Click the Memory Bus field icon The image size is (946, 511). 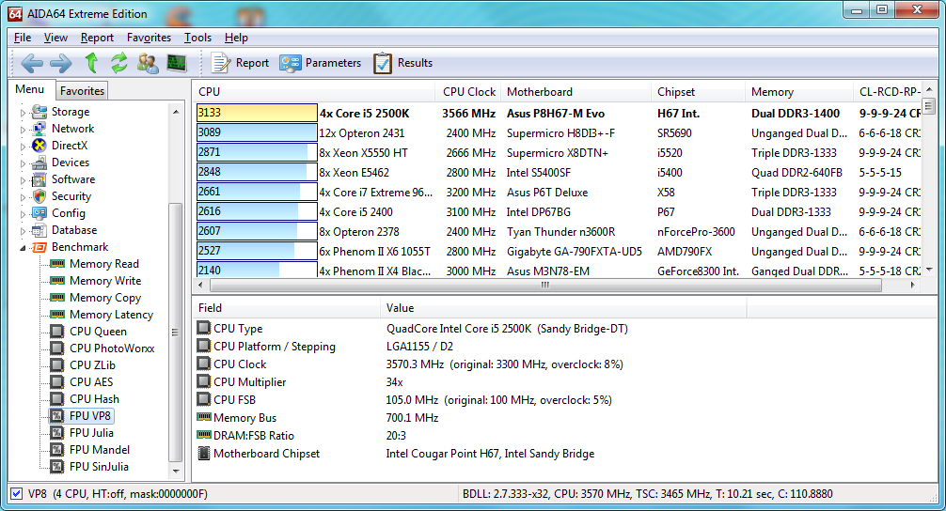click(204, 417)
